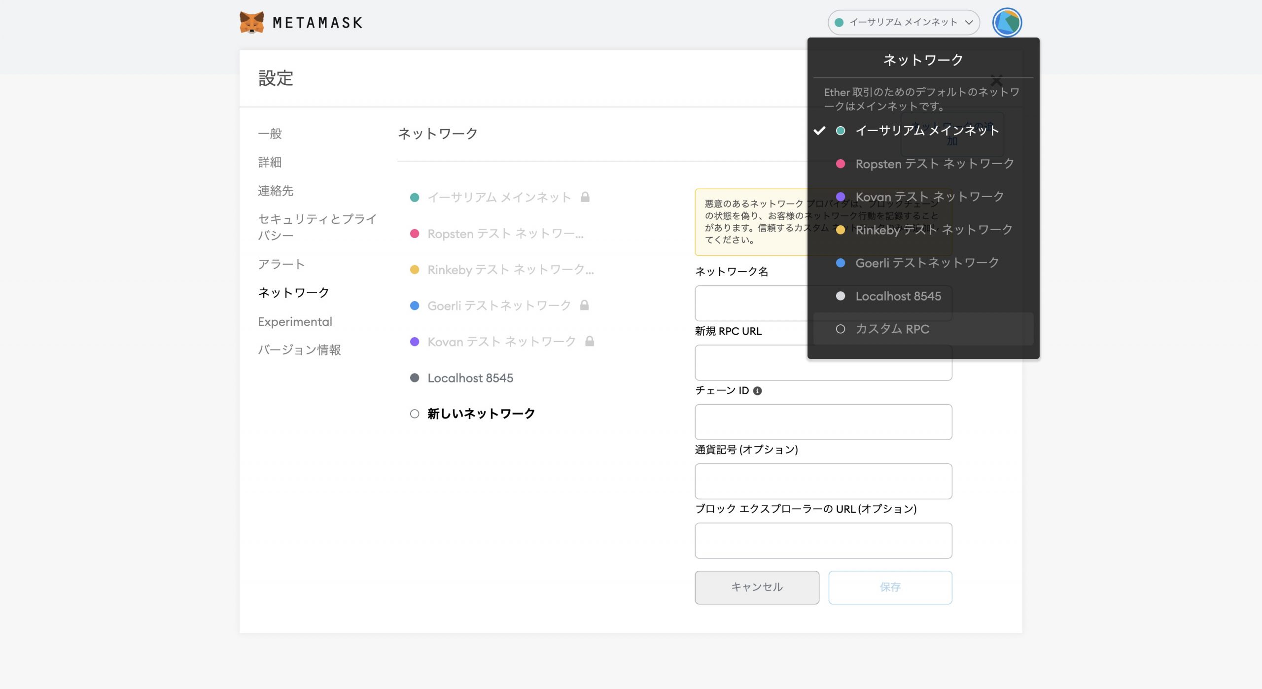Viewport: 1262px width, 689px height.
Task: Click the pink dot beside Ropsten
Action: [x=414, y=234]
